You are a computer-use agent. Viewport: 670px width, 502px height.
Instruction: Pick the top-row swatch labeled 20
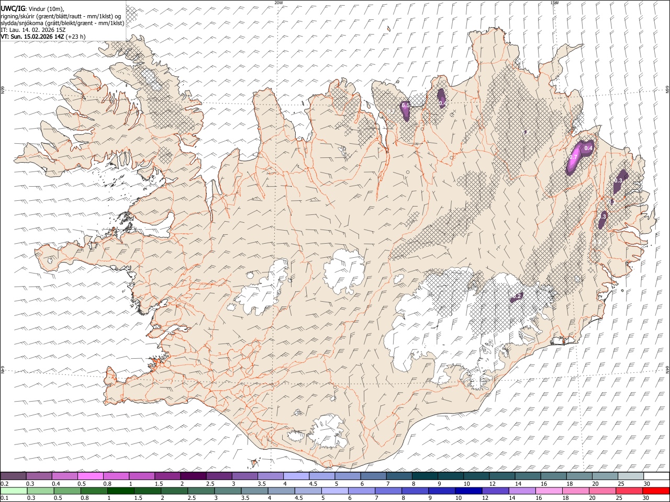click(605, 476)
